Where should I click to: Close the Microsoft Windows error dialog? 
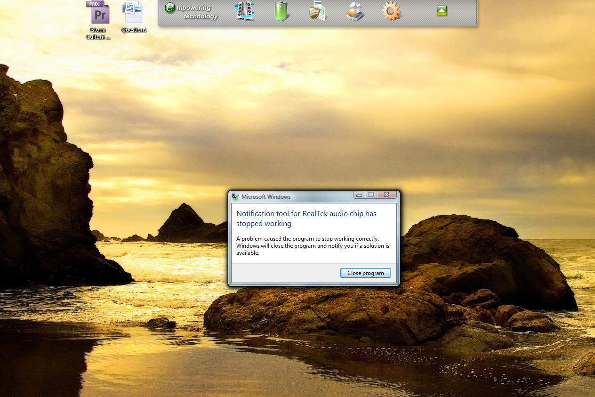coord(386,194)
